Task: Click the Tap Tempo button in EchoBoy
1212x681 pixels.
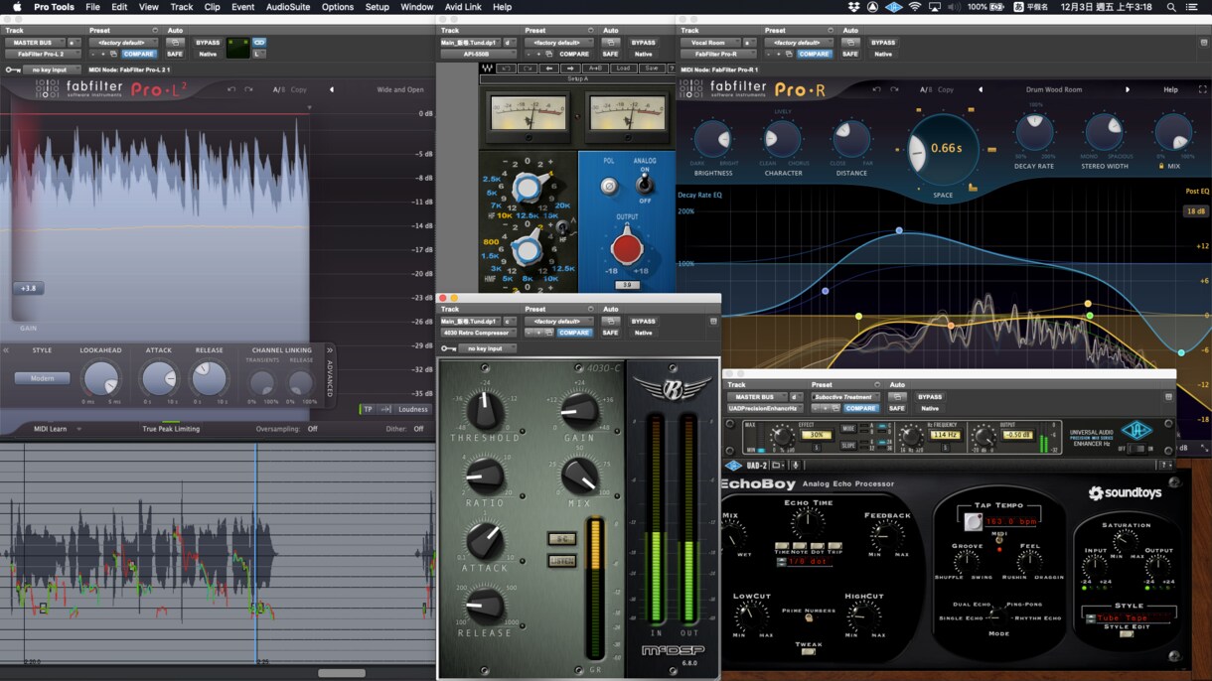Action: (974, 521)
